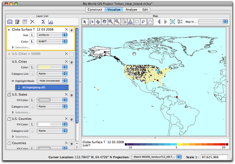235x164 pixels.
Task: Switch to the Analyze tab
Action: click(x=131, y=9)
